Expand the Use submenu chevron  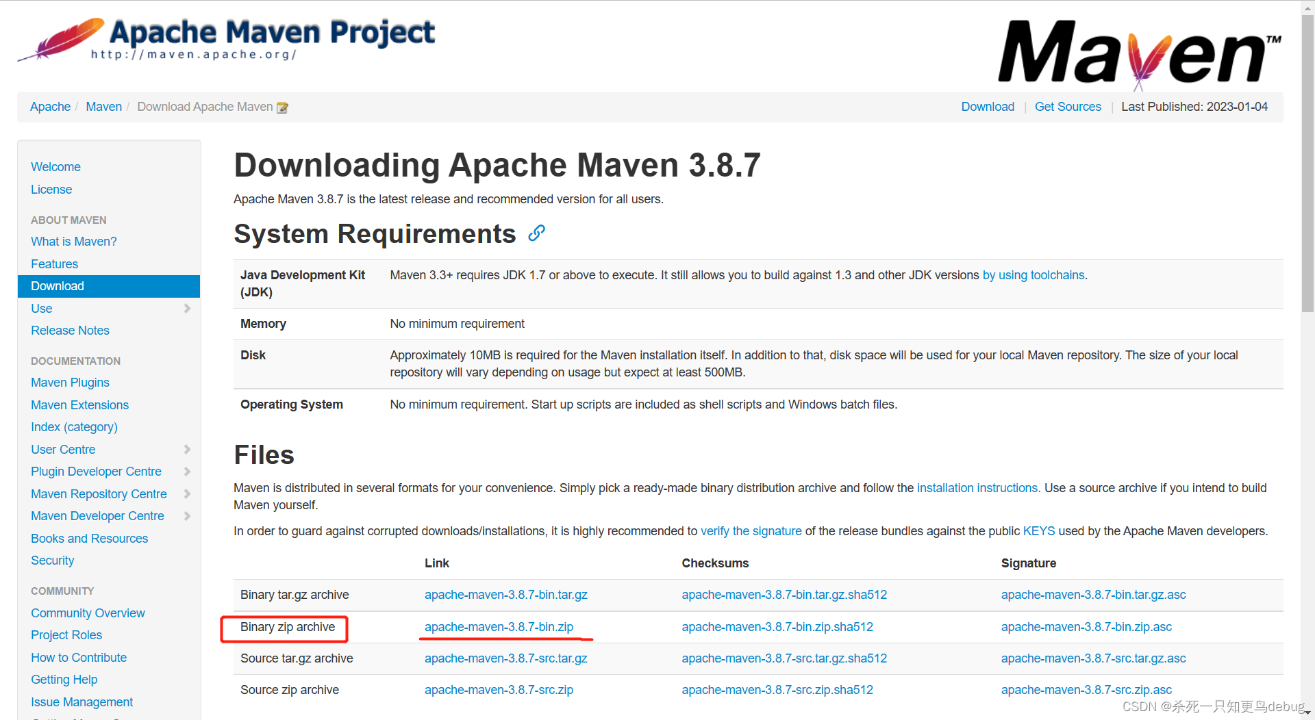tap(187, 309)
